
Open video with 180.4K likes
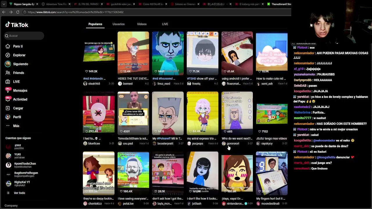tap(133, 173)
